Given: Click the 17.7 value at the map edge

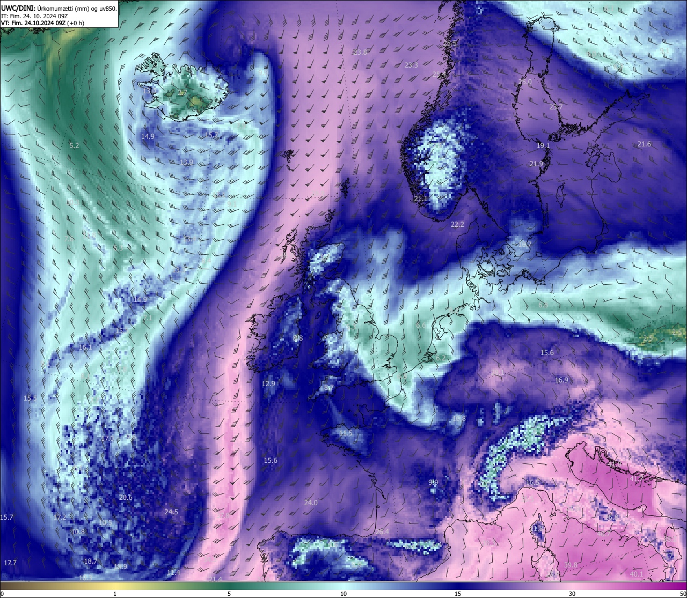Looking at the screenshot, I should click(10, 563).
